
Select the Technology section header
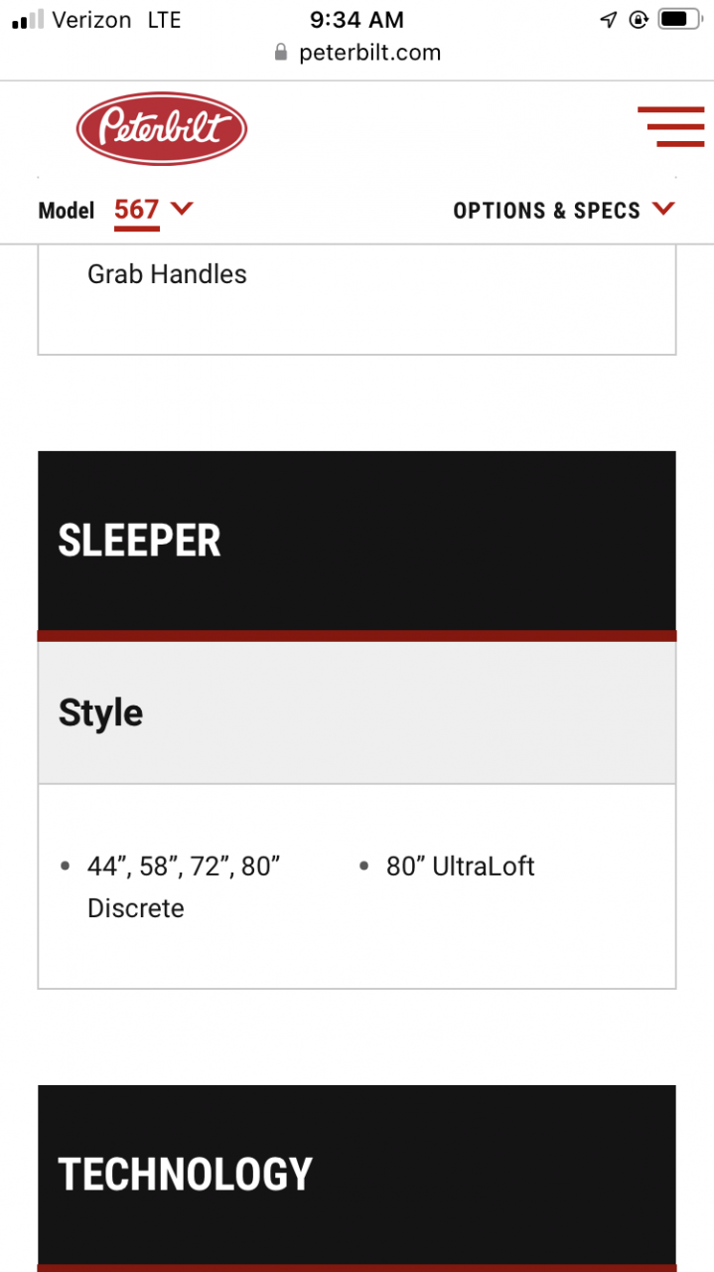pos(357,1174)
